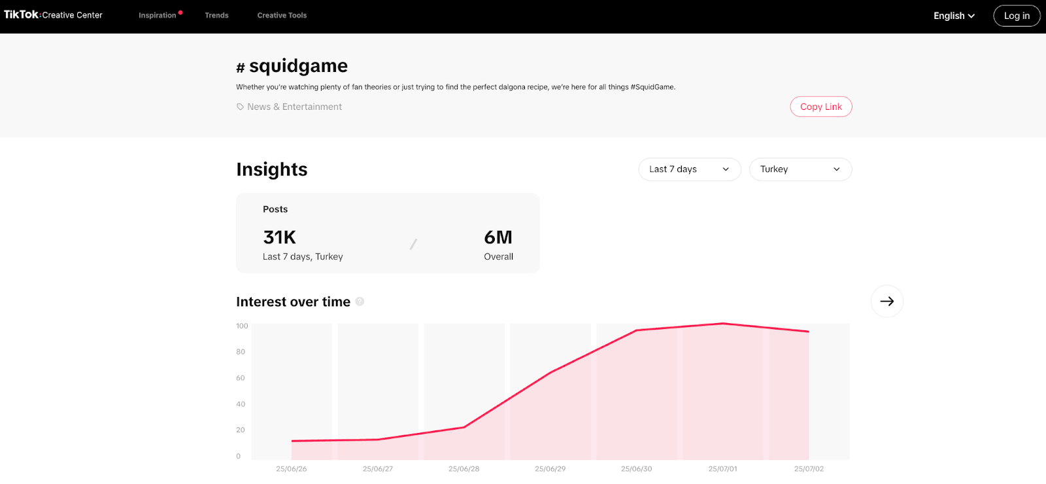Click the 25/07/01 peak point on the chart
The image size is (1046, 484).
point(722,324)
